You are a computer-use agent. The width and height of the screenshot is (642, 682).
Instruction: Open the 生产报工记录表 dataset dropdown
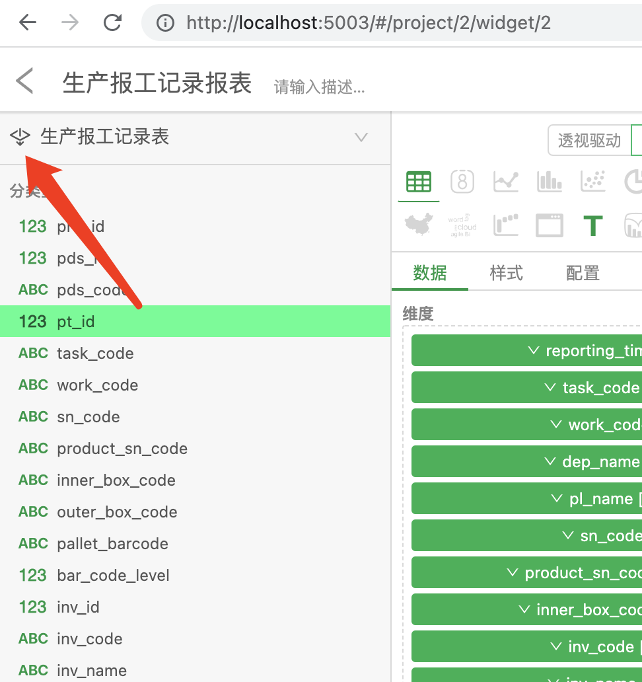tap(361, 137)
